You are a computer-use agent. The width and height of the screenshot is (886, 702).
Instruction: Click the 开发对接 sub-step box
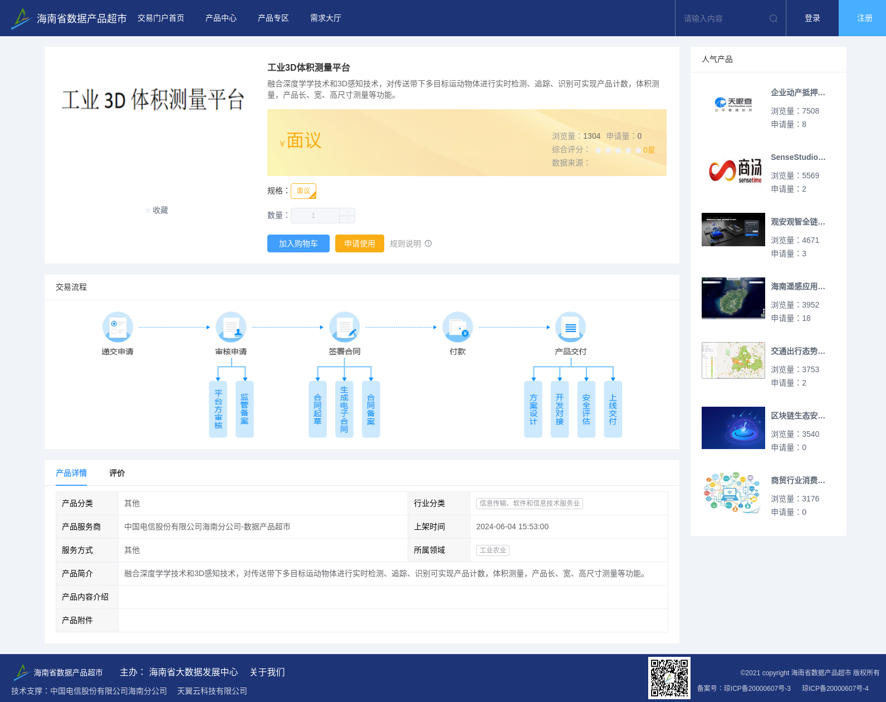pos(560,409)
